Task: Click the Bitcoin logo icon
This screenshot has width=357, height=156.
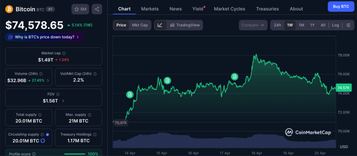Action: pyautogui.click(x=9, y=9)
